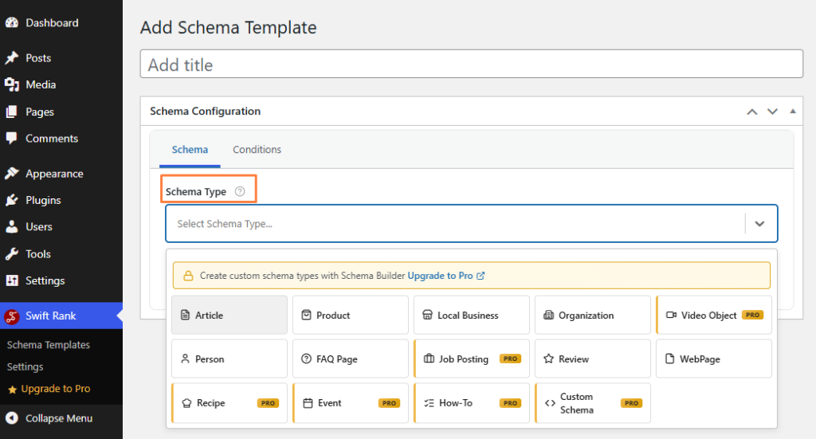Open Plugins in sidebar menu
Viewport: 816px width, 439px height.
[43, 200]
